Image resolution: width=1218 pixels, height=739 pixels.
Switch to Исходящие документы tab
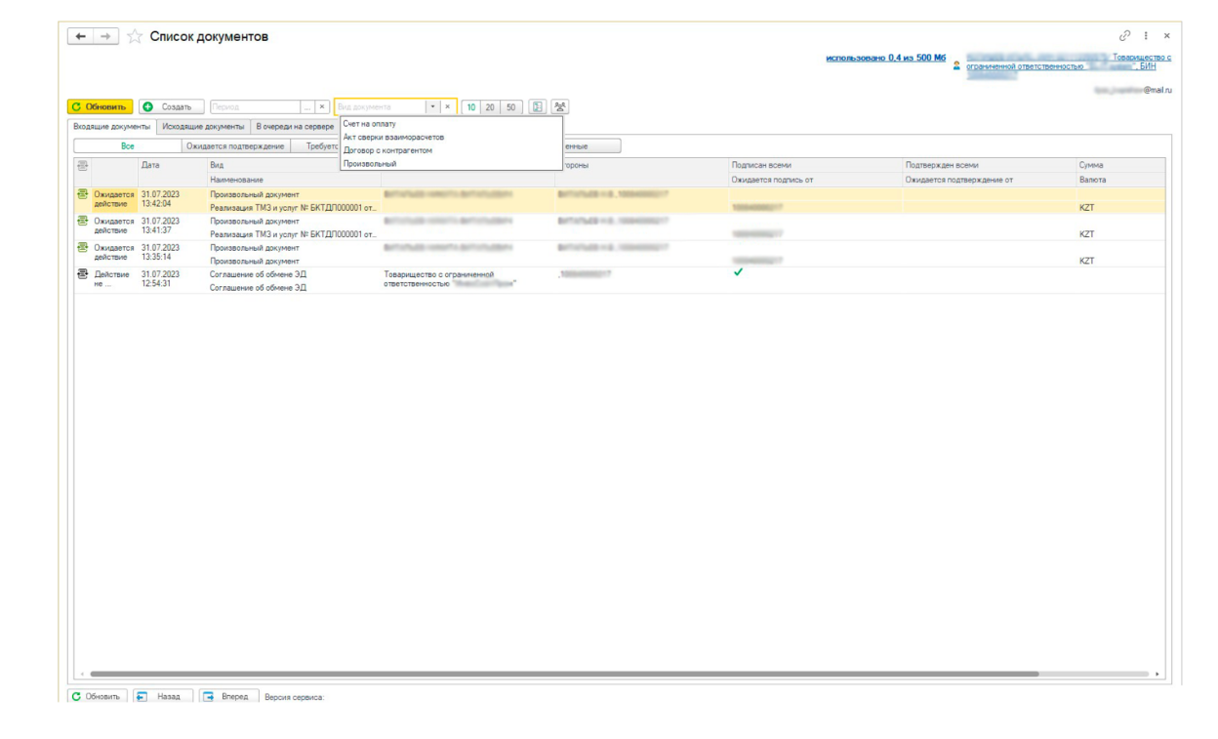click(x=203, y=127)
